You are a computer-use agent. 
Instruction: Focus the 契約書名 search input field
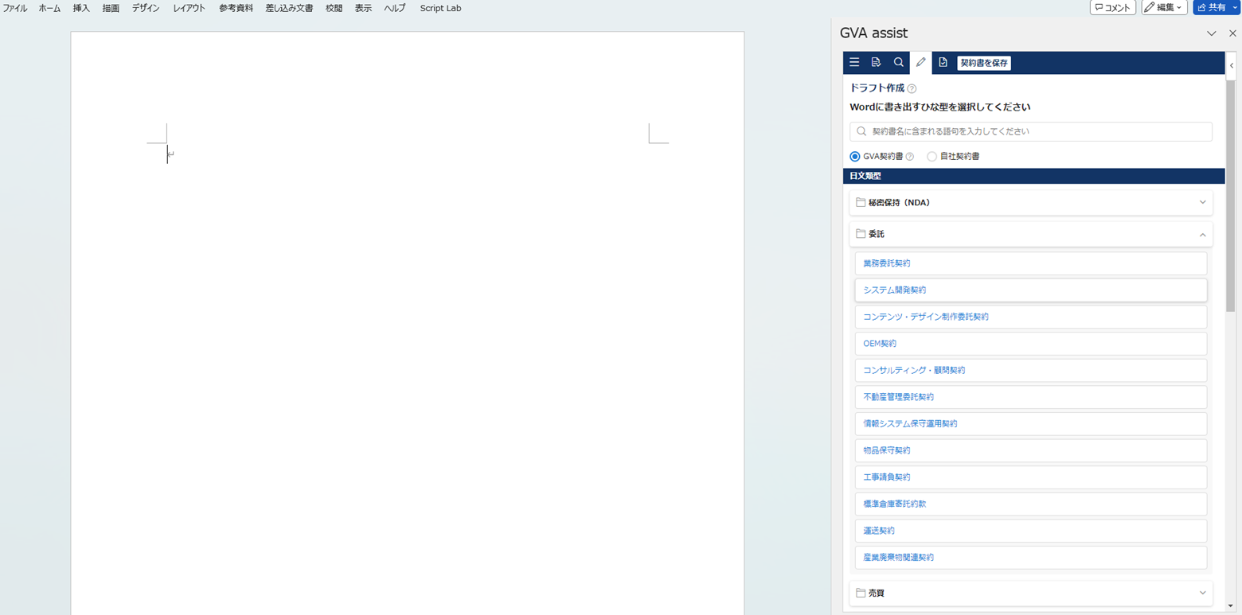coord(1031,131)
